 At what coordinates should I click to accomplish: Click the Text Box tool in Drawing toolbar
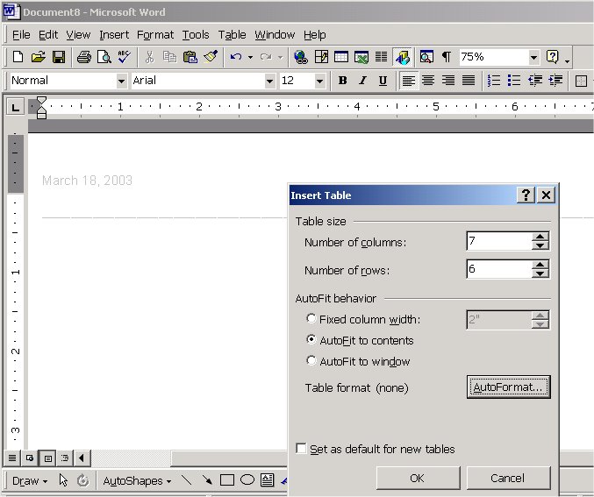pyautogui.click(x=268, y=480)
